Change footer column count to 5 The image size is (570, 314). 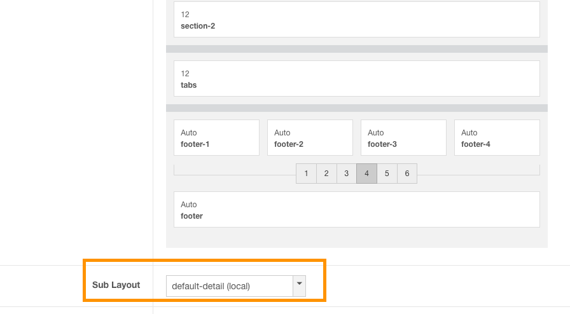point(387,174)
